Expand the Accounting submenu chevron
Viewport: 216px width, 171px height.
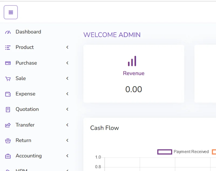click(67, 156)
